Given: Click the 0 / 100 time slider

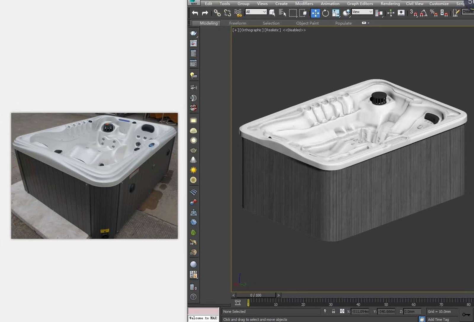Looking at the screenshot, I should [x=255, y=295].
